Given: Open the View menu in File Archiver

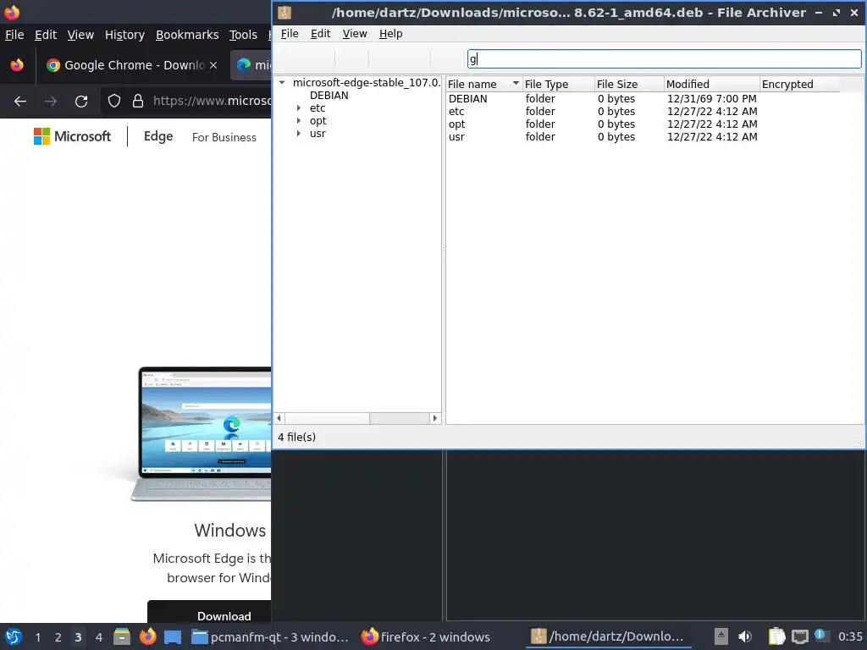Looking at the screenshot, I should [355, 34].
